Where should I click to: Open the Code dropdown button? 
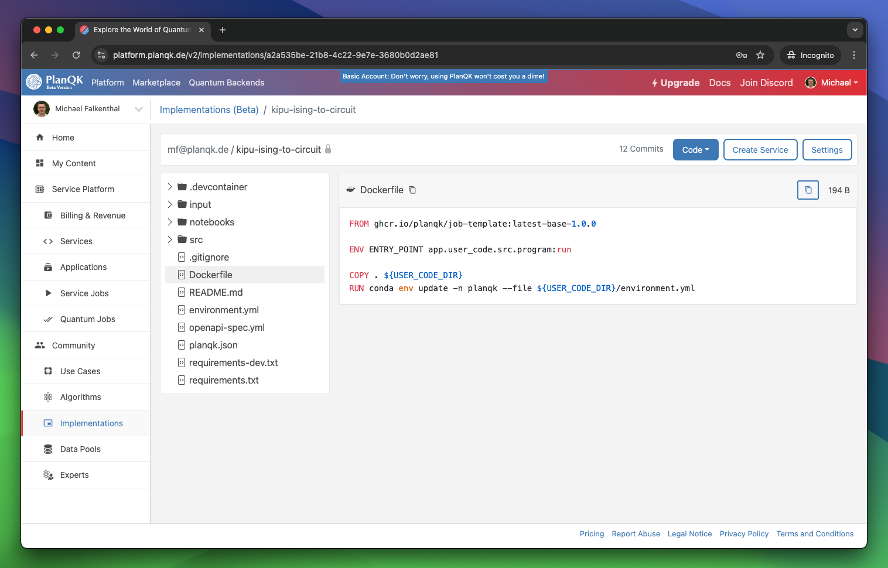(695, 150)
